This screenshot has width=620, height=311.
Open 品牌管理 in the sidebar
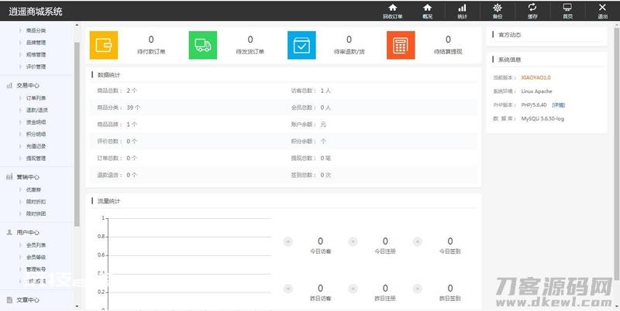[36, 43]
